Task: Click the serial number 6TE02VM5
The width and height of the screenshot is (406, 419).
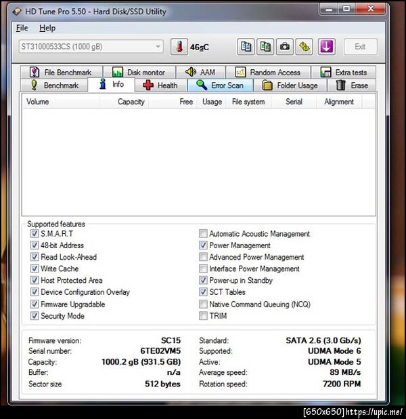Action: pos(160,351)
